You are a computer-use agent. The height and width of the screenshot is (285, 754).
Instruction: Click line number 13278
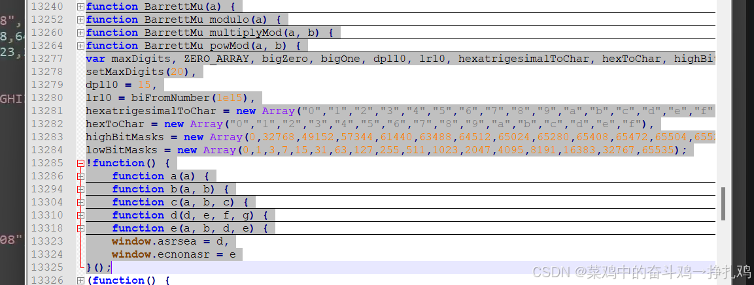click(x=47, y=72)
